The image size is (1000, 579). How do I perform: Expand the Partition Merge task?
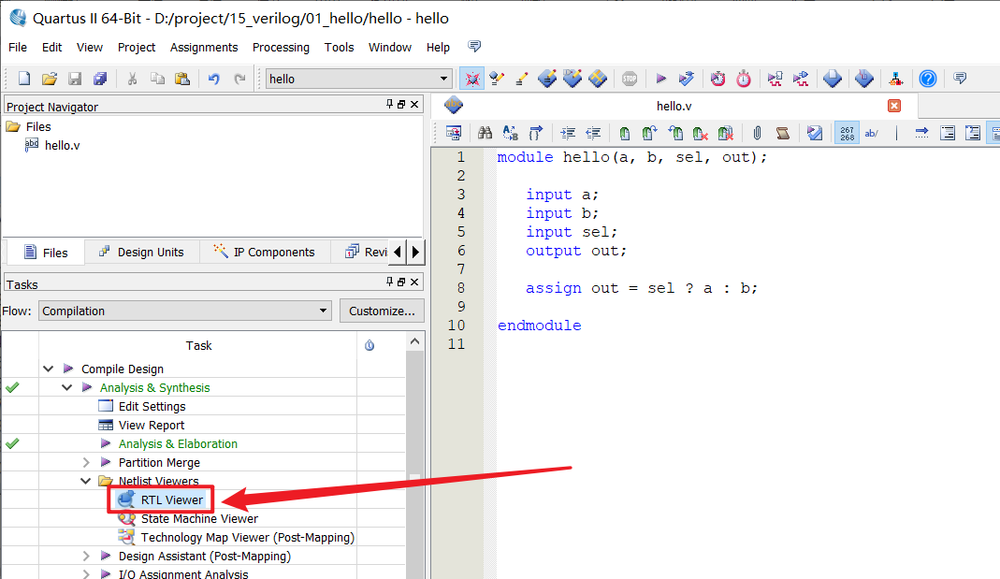(x=86, y=462)
